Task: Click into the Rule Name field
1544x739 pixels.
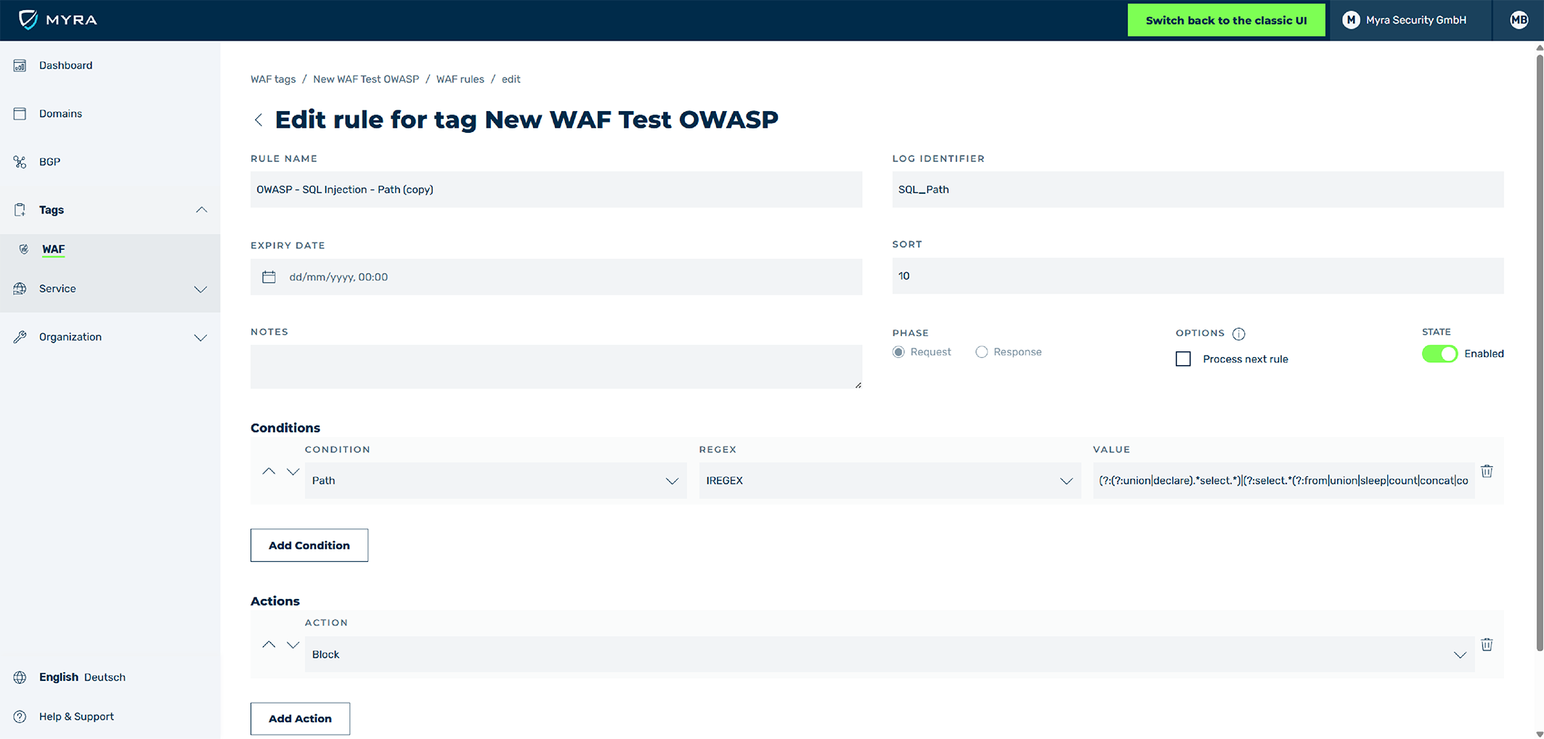Action: pos(556,189)
